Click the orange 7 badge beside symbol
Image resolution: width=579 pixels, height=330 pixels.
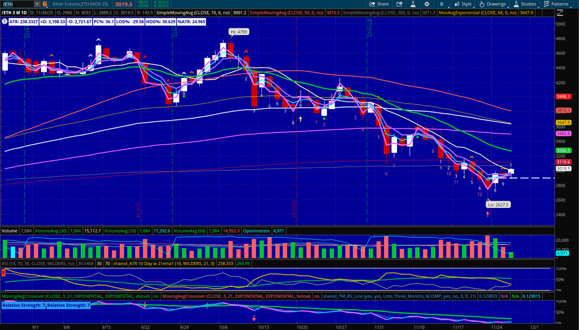[45, 3]
